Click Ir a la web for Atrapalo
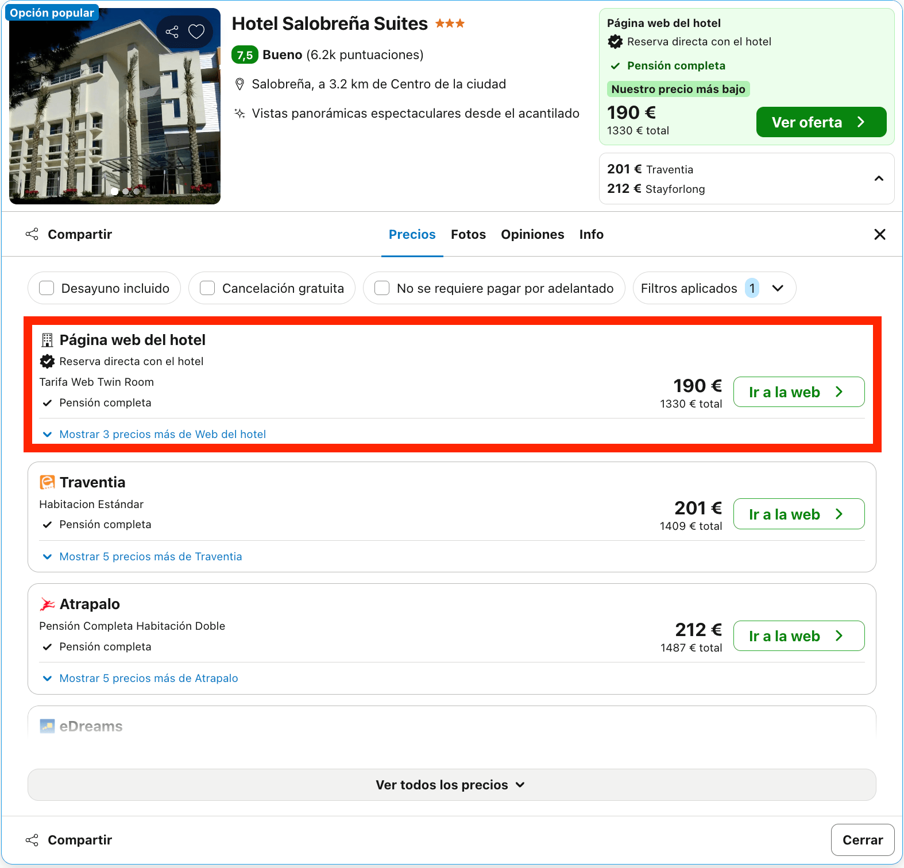904x868 pixels. tap(799, 636)
